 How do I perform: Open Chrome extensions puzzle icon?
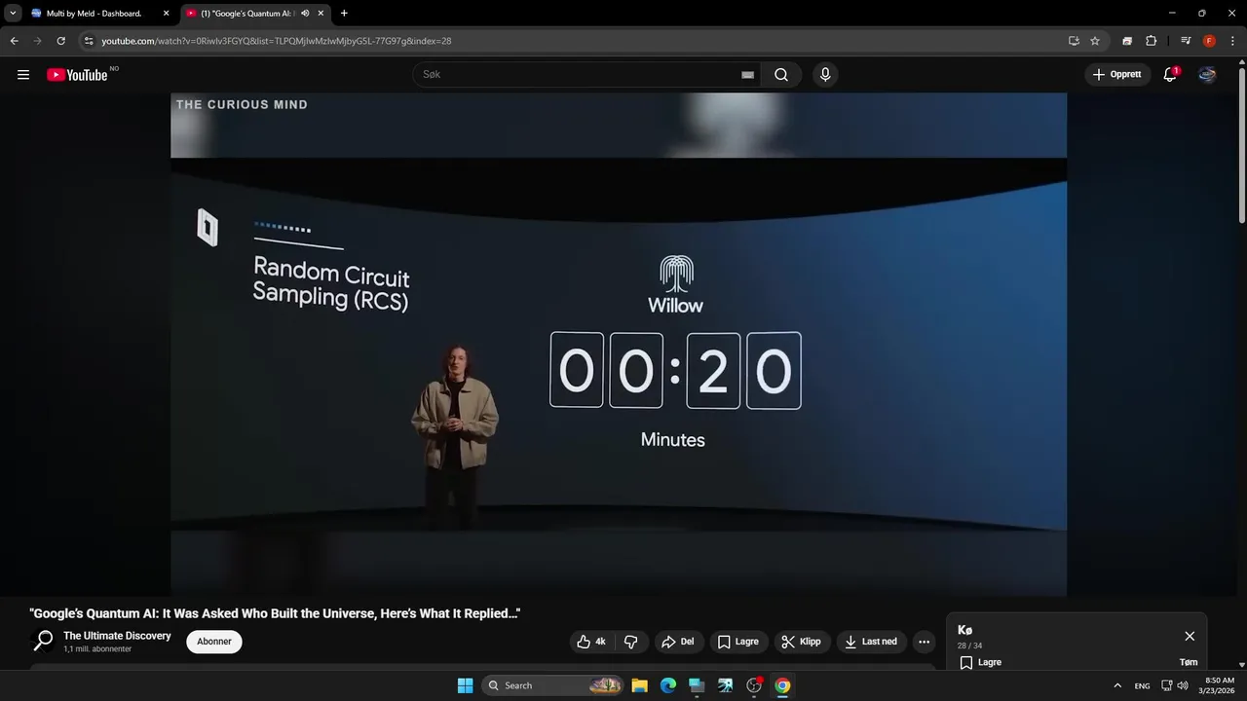(x=1151, y=41)
